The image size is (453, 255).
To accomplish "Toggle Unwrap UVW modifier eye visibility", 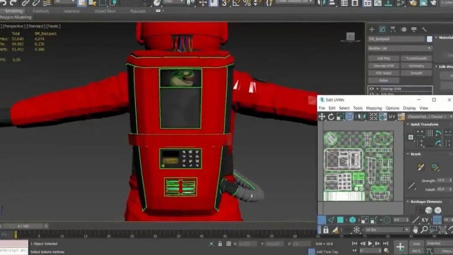I will click(371, 89).
